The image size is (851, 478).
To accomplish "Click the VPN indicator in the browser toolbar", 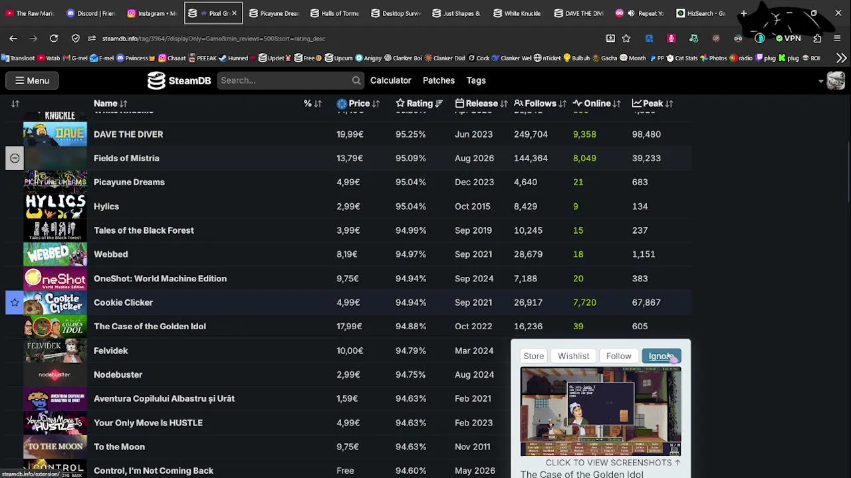I will 788,39.
